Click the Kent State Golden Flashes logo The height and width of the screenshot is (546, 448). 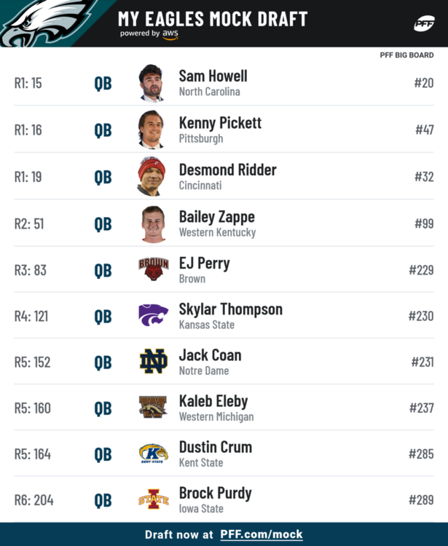coord(153,453)
